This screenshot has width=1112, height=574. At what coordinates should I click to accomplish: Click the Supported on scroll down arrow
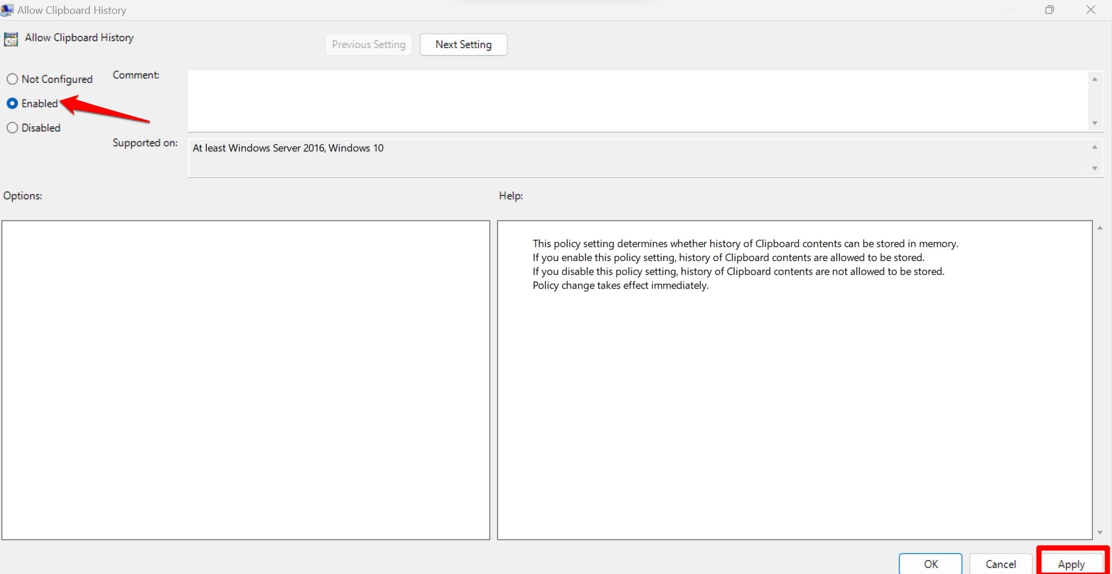(x=1095, y=169)
